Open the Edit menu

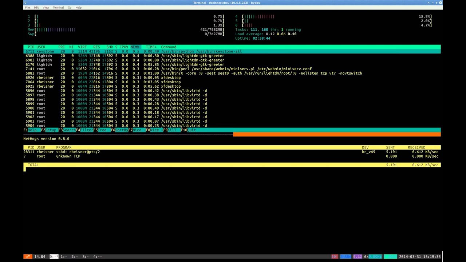pyautogui.click(x=36, y=7)
